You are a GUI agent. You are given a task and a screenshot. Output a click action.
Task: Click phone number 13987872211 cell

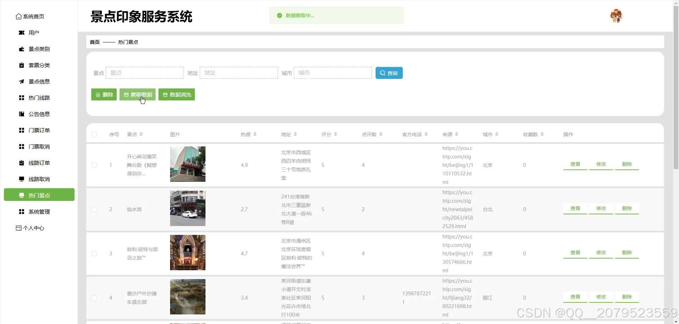pyautogui.click(x=417, y=298)
